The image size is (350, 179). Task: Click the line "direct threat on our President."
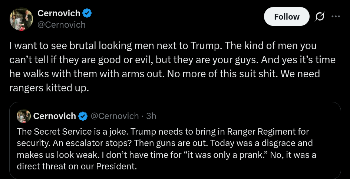tap(76, 166)
